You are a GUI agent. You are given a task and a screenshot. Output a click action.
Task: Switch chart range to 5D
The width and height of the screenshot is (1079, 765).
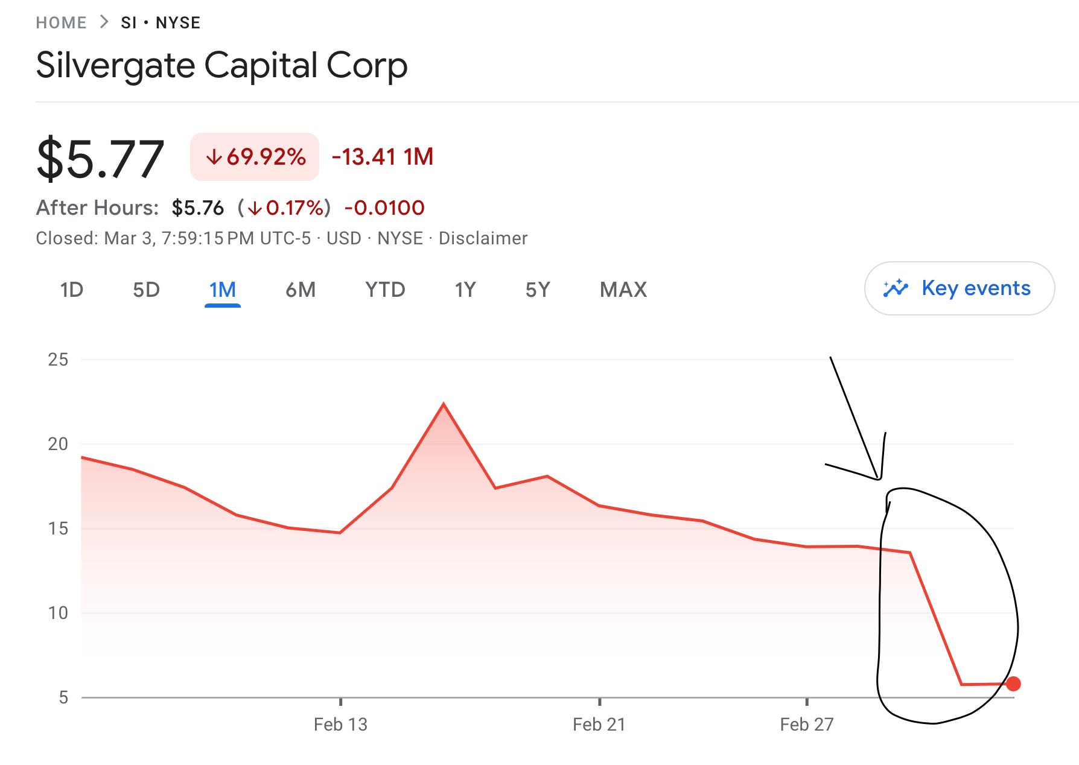pyautogui.click(x=146, y=290)
